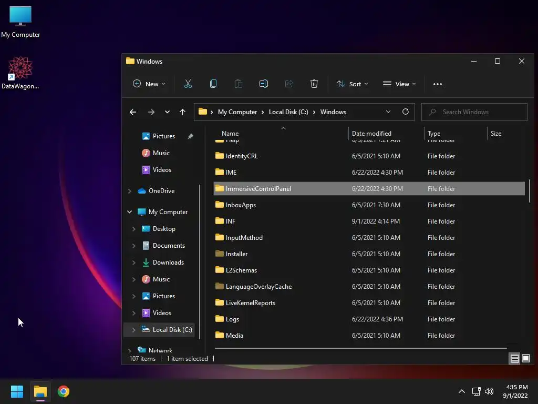The image size is (538, 404).
Task: Open the My Computer desktop icon
Action: click(20, 22)
